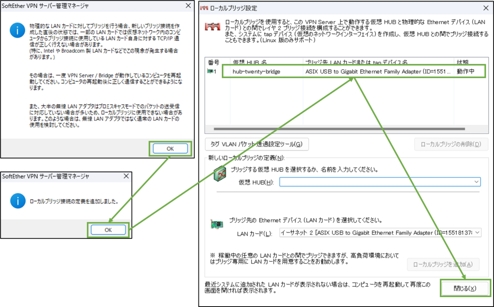The height and width of the screenshot is (307, 494).
Task: Click ASIX USB to Gigabit Ethernet adapter cell
Action: tap(378, 71)
